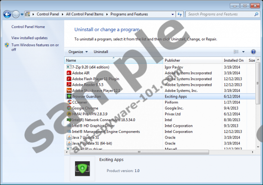Click the CCleaner program icon
The image size is (263, 185).
[69, 102]
